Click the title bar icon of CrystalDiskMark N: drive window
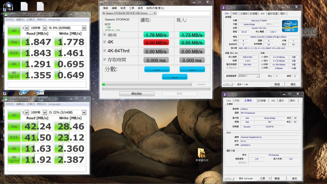 click(6, 14)
